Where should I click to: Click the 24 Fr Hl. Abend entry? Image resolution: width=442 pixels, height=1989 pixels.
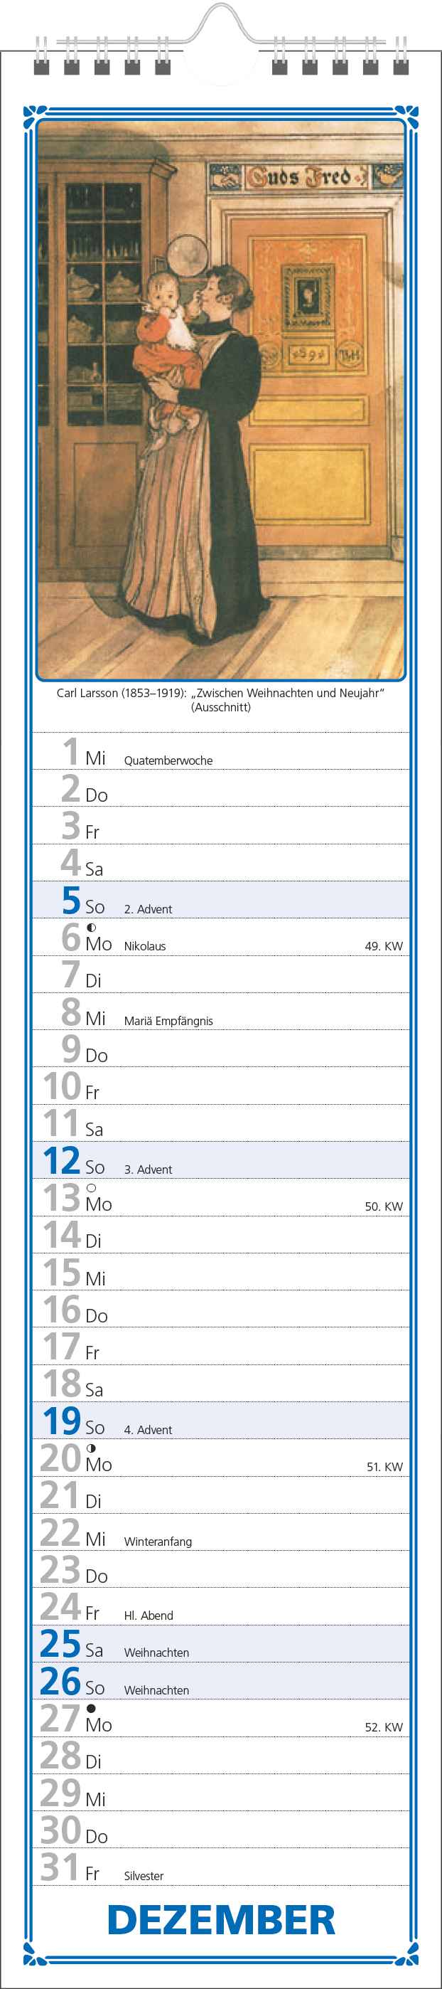pos(220,1606)
